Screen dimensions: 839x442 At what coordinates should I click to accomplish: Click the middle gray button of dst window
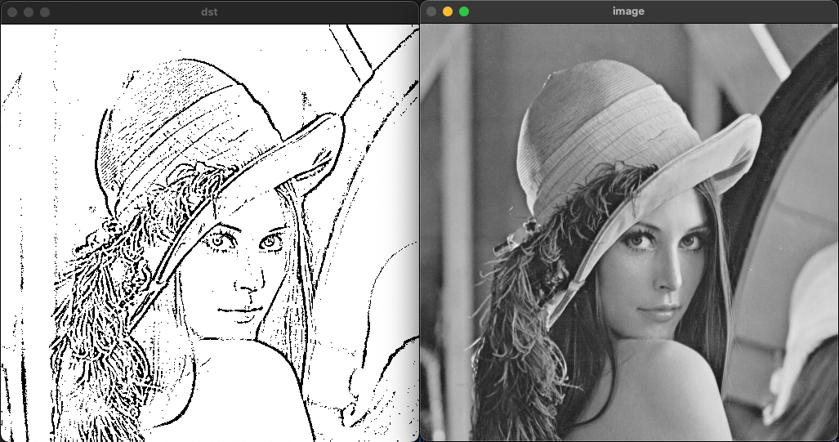coord(29,12)
